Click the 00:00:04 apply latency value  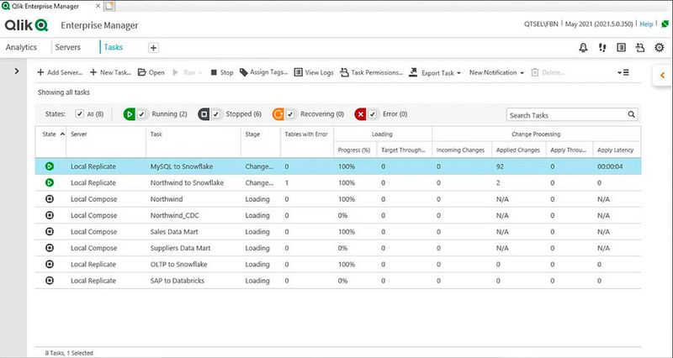608,166
